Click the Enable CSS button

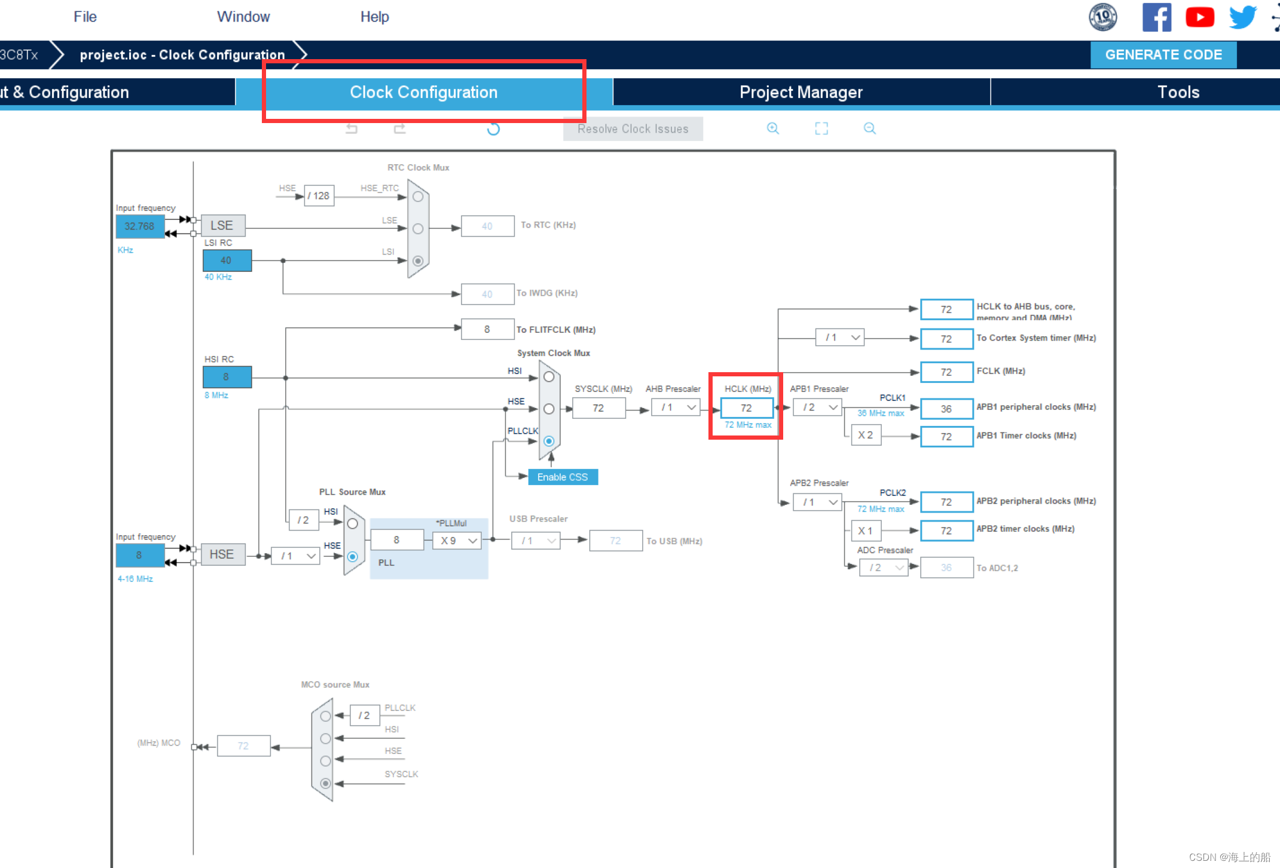[x=563, y=477]
